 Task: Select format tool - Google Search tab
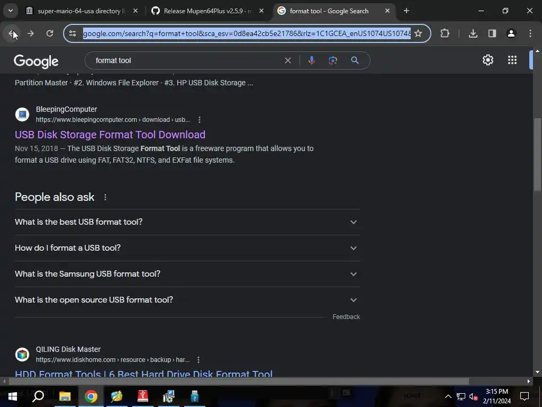click(x=328, y=11)
